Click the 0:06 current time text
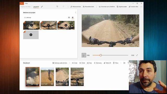This screenshot has width=167, height=94. (x=88, y=55)
